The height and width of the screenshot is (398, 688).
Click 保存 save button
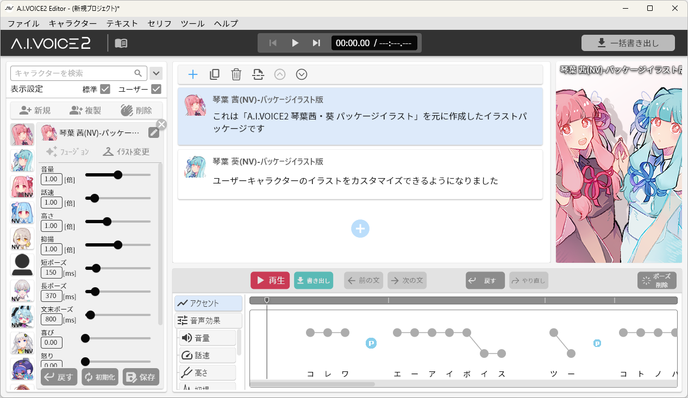141,377
